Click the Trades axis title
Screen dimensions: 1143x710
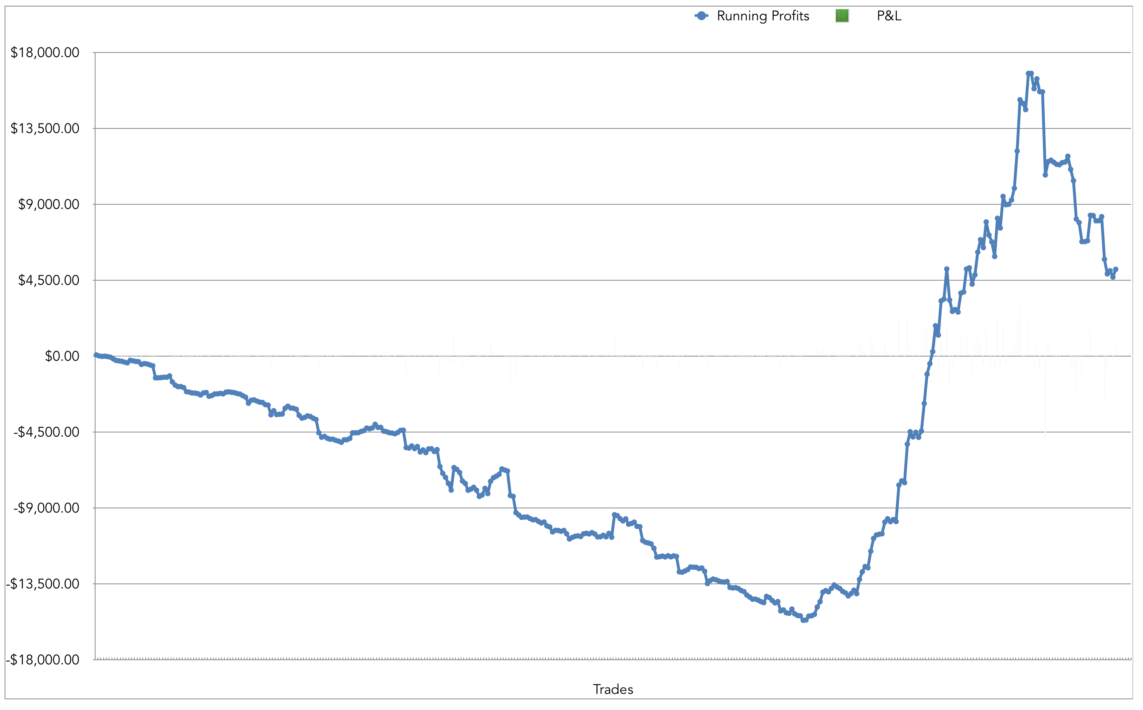pyautogui.click(x=613, y=689)
